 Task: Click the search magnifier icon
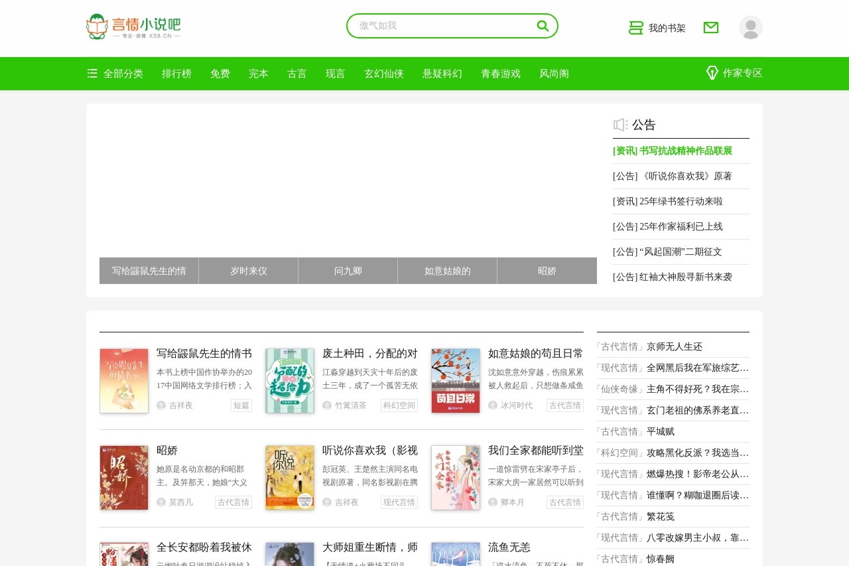[x=543, y=26]
